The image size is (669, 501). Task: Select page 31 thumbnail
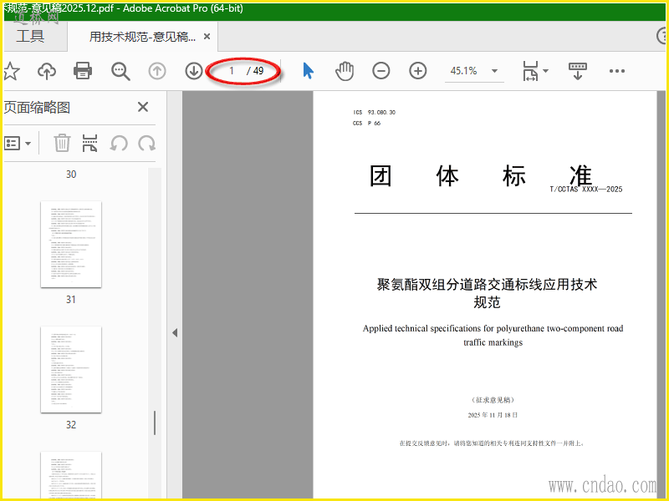click(71, 244)
